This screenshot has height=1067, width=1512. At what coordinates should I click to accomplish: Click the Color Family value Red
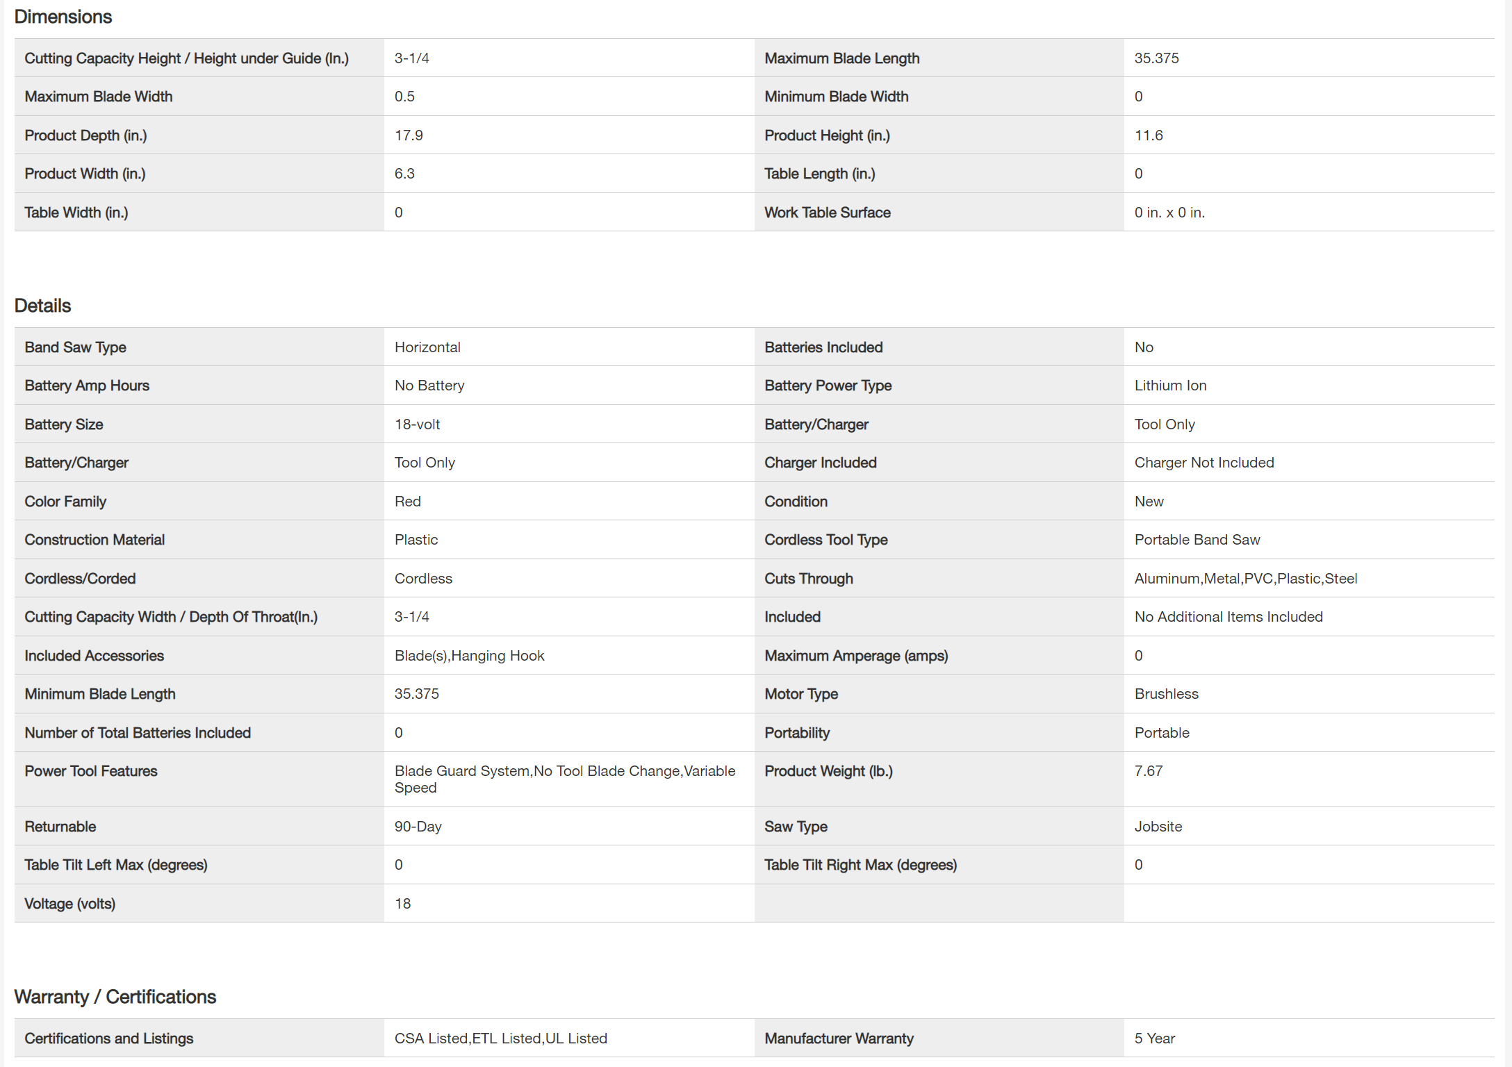pos(408,502)
